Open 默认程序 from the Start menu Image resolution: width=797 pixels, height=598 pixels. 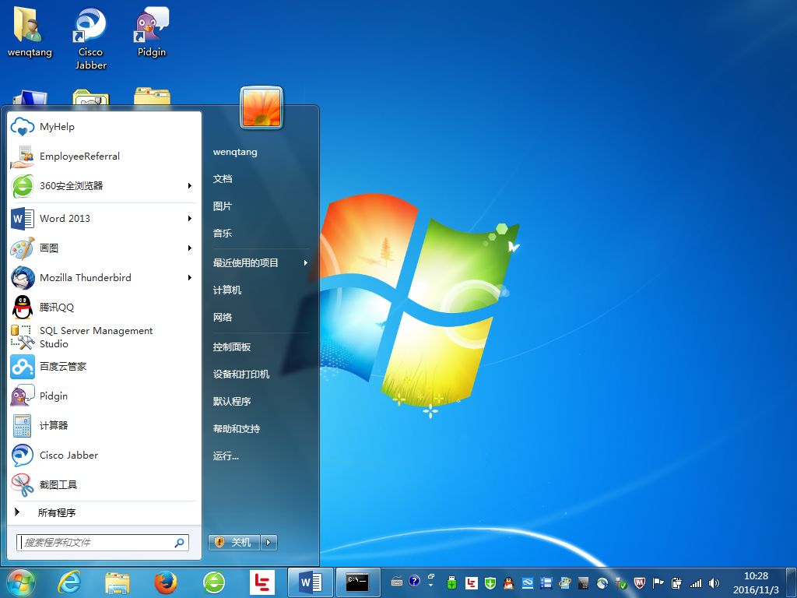tap(232, 401)
